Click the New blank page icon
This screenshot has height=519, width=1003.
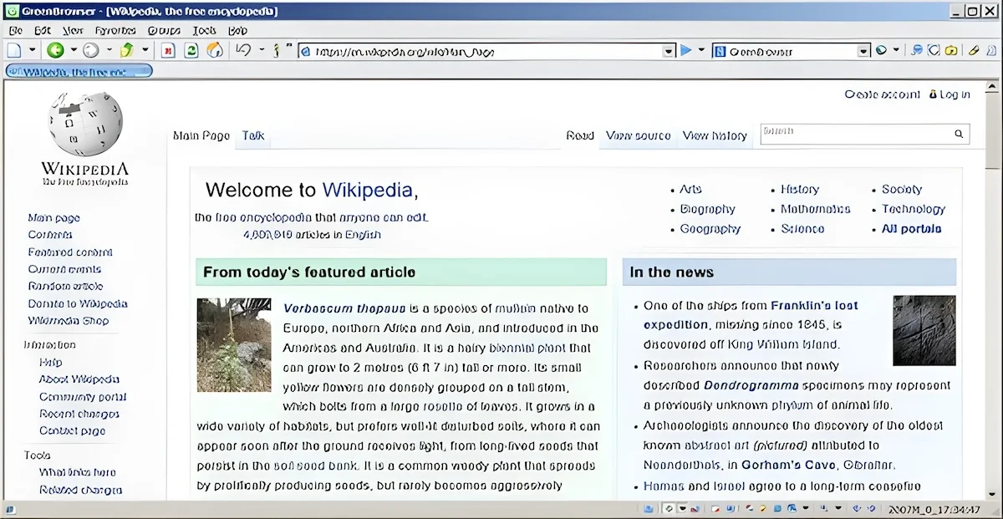(13, 50)
